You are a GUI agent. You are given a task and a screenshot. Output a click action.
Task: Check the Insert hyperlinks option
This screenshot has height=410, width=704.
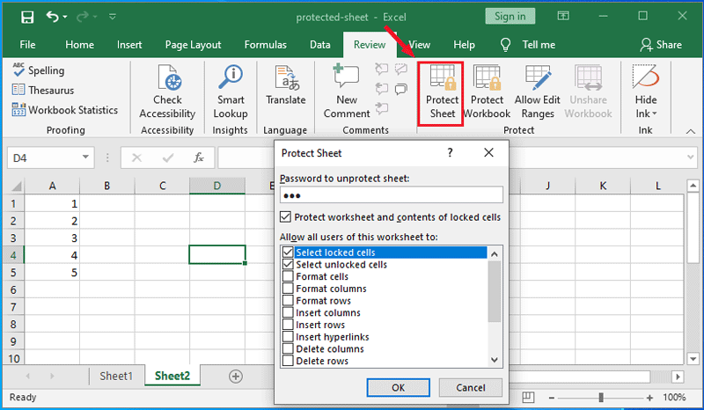288,336
